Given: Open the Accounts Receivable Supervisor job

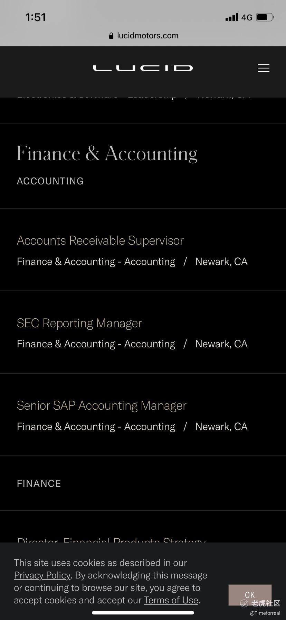Looking at the screenshot, I should (100, 240).
